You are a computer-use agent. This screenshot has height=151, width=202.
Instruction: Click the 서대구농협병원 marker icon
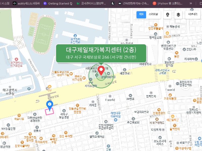click(64, 111)
